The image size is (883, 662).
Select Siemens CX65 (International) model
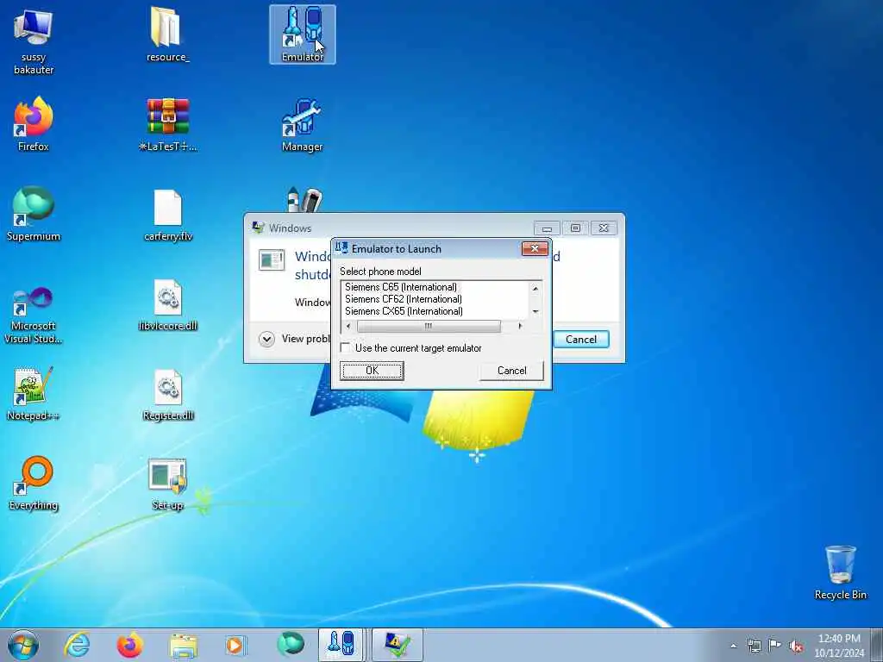(404, 310)
